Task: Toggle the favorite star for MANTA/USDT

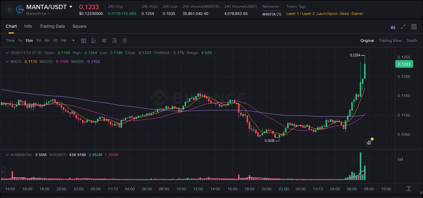Action: point(9,9)
